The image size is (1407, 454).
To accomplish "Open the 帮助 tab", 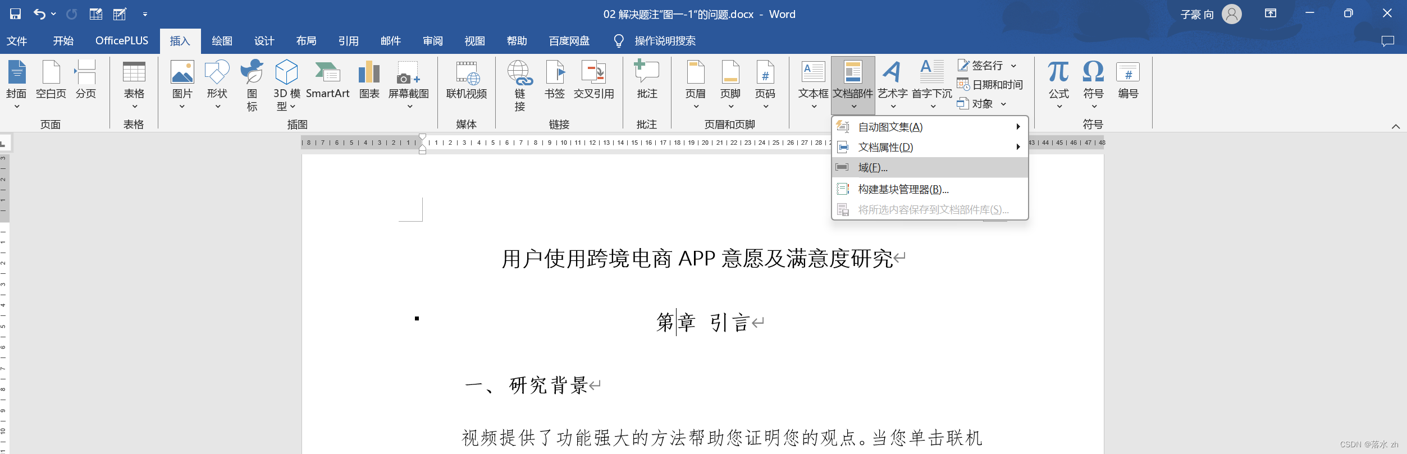I will click(517, 41).
